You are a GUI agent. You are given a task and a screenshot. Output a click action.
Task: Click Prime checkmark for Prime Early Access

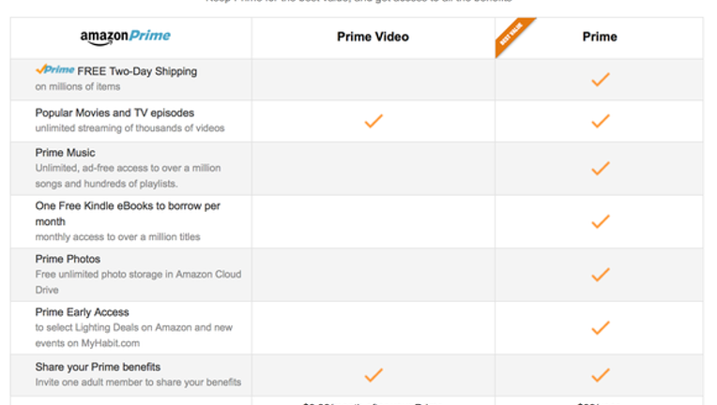pyautogui.click(x=601, y=328)
